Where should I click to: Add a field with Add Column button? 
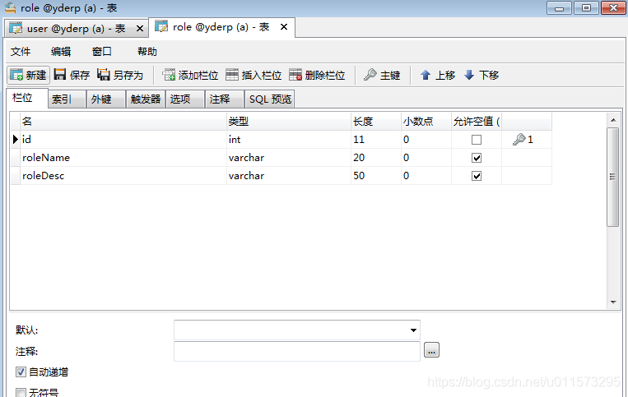click(x=190, y=75)
